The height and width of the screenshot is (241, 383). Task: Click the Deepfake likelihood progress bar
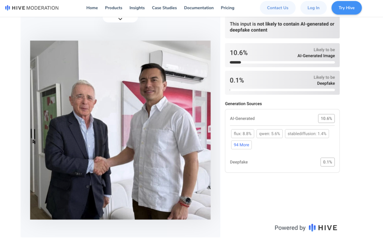[282, 90]
